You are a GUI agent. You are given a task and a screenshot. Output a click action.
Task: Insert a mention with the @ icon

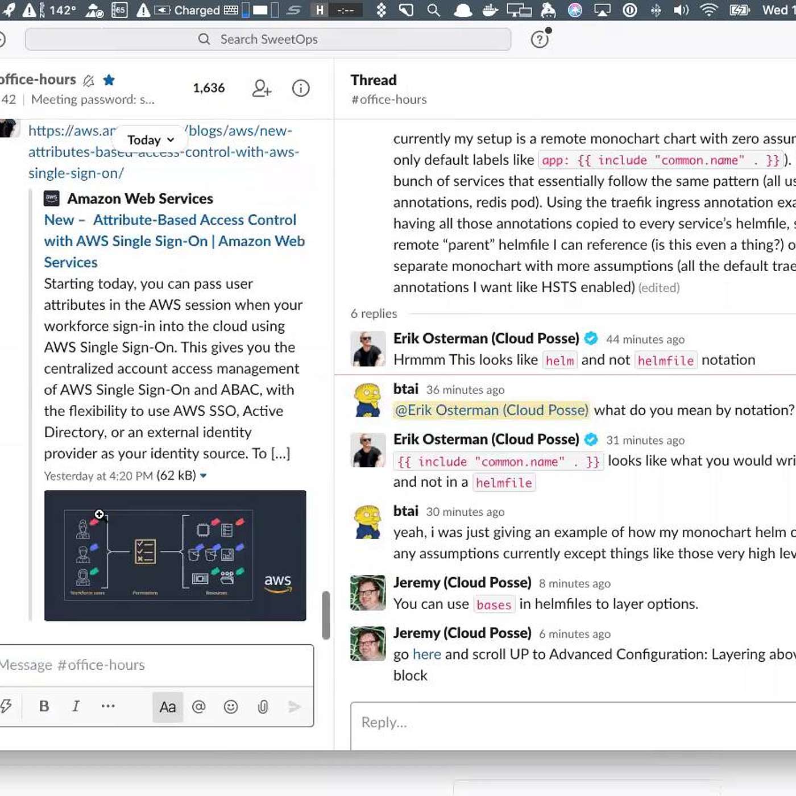pyautogui.click(x=198, y=707)
